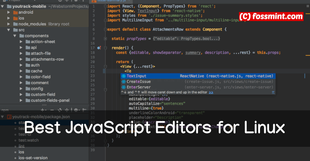310x161 pixels.
Task: Expand the color-field folder arrow
Action: (x=21, y=77)
